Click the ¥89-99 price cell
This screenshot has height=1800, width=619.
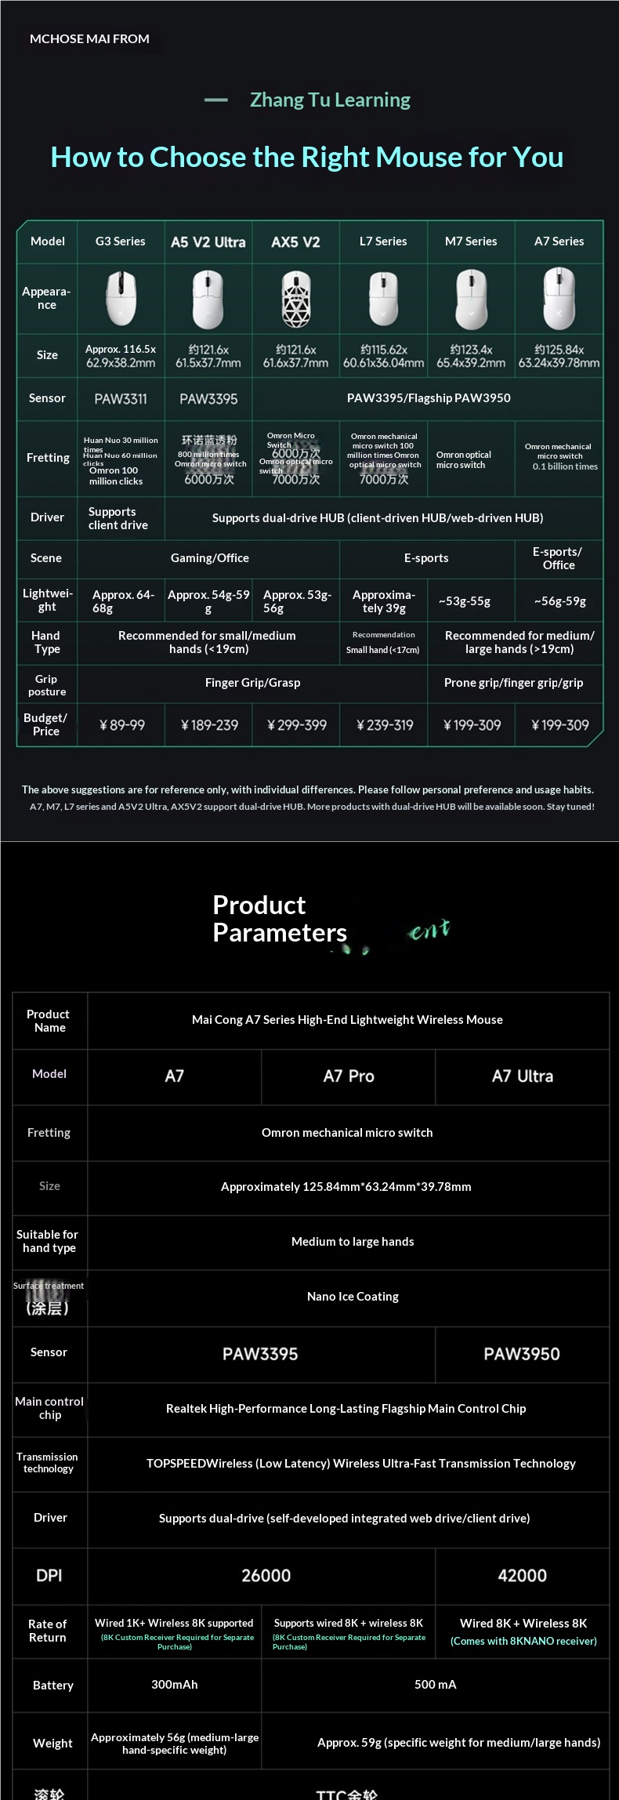point(121,725)
